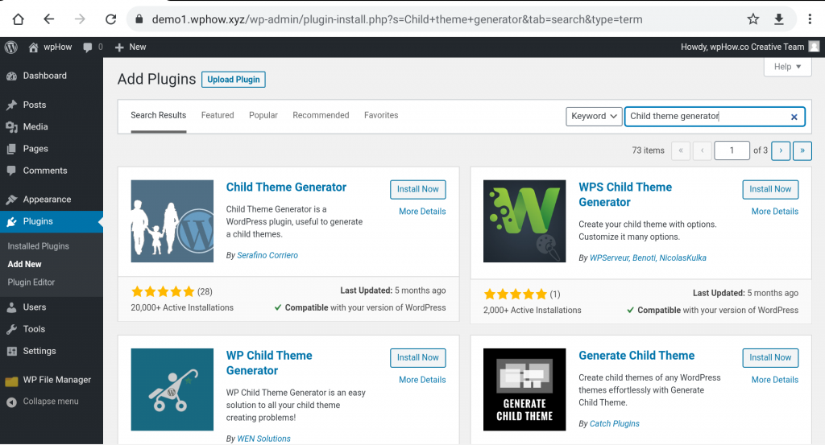Switch to Popular tab

pos(263,115)
